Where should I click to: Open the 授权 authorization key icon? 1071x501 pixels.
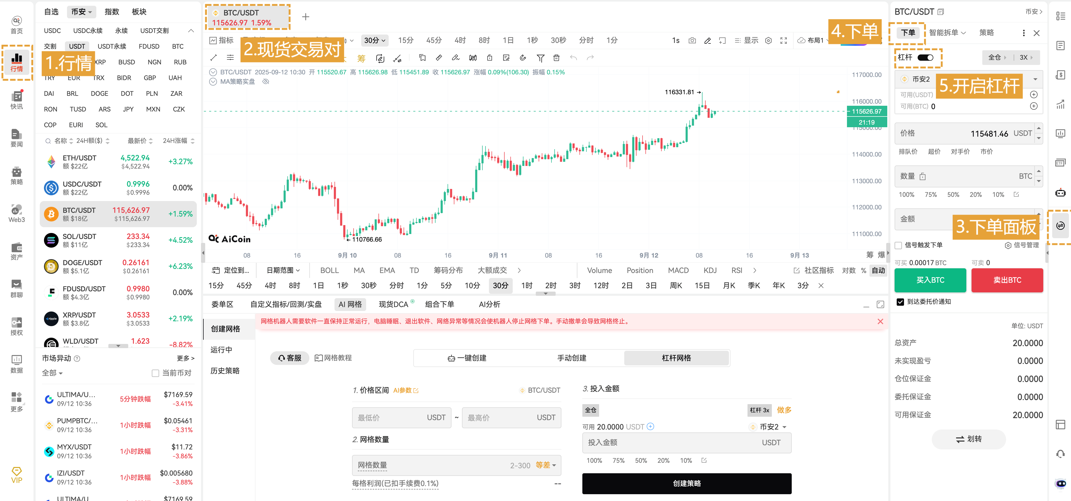(x=16, y=327)
